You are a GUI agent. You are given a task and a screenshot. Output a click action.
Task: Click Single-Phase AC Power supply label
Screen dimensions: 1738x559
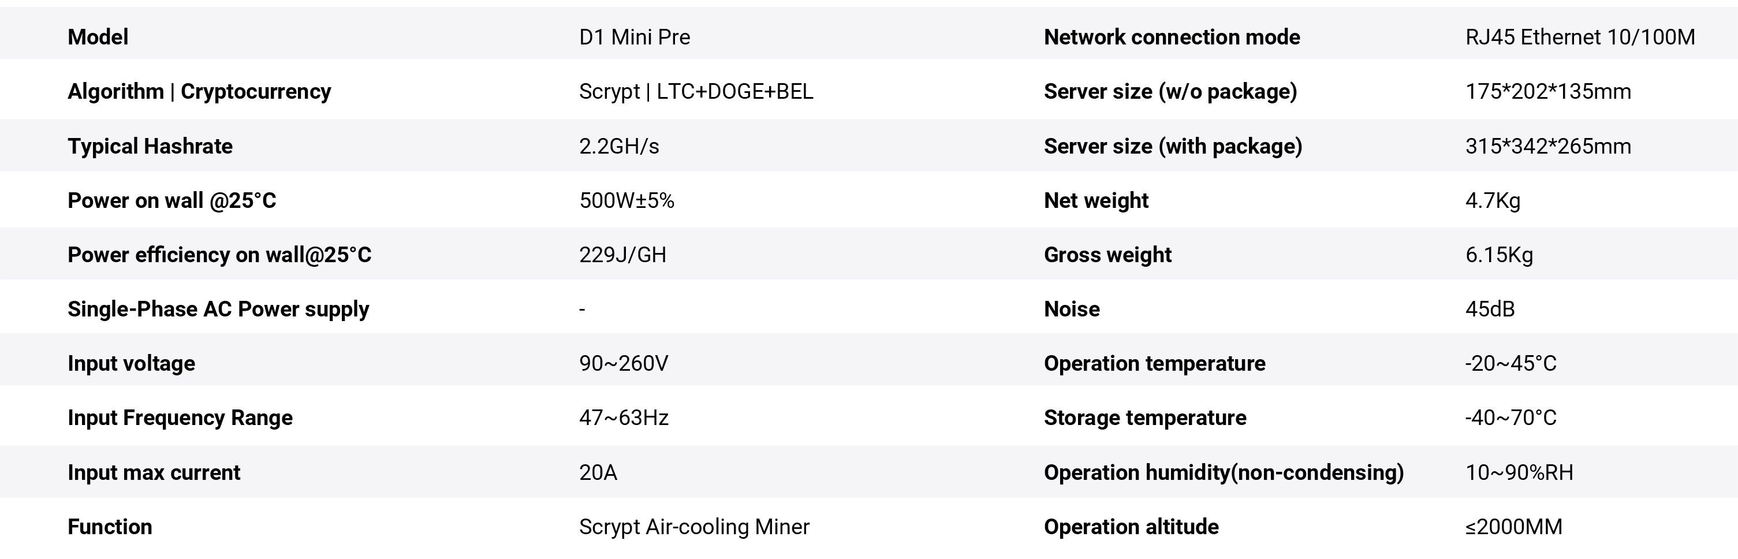click(x=218, y=308)
